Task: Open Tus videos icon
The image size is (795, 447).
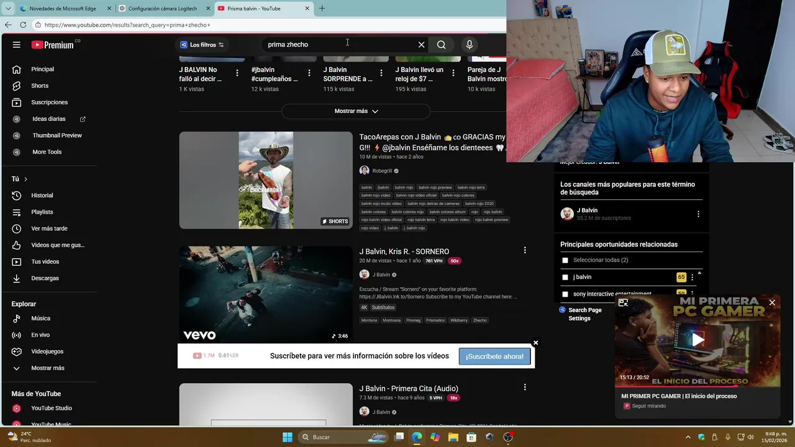Action: pyautogui.click(x=17, y=261)
